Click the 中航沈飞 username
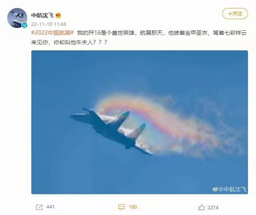Viewport: 256px width, 215px height. (42, 16)
